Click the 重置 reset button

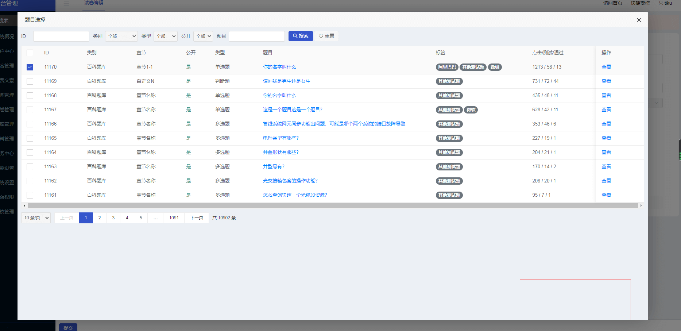click(326, 36)
